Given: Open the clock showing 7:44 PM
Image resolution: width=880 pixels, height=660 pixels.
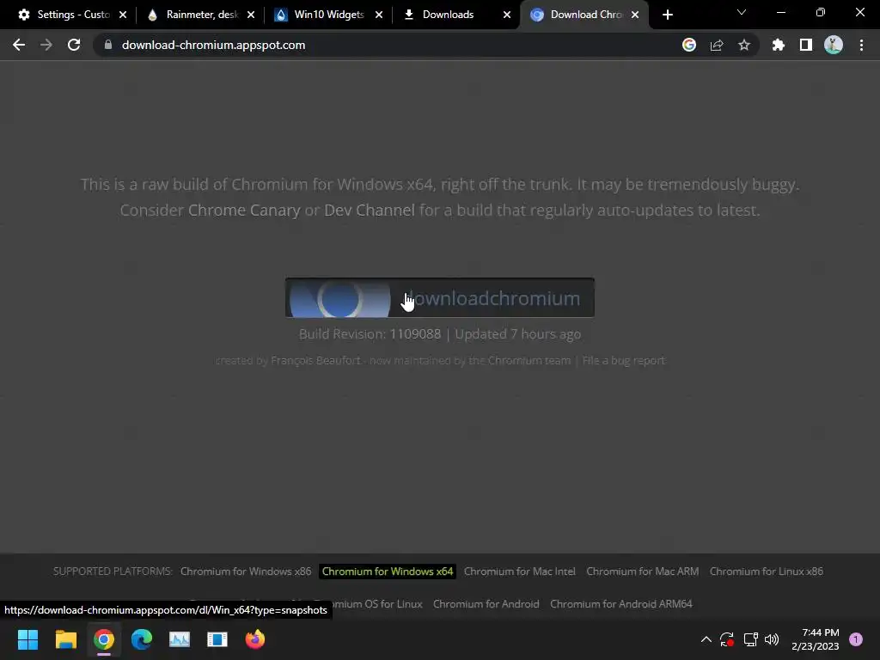Looking at the screenshot, I should click(x=816, y=639).
